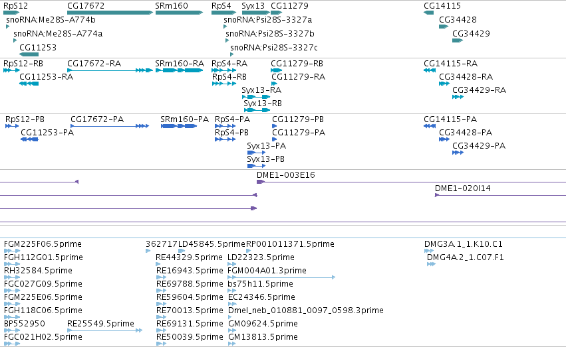This screenshot has width=566, height=347.
Task: Select the SRm160-RA transcript label
Action: 180,64
